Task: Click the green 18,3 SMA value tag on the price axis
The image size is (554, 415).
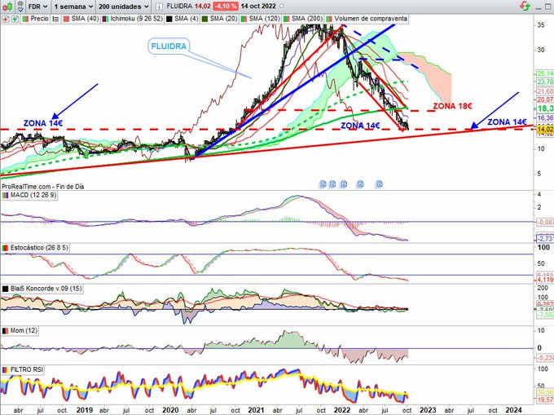Action: coord(545,109)
